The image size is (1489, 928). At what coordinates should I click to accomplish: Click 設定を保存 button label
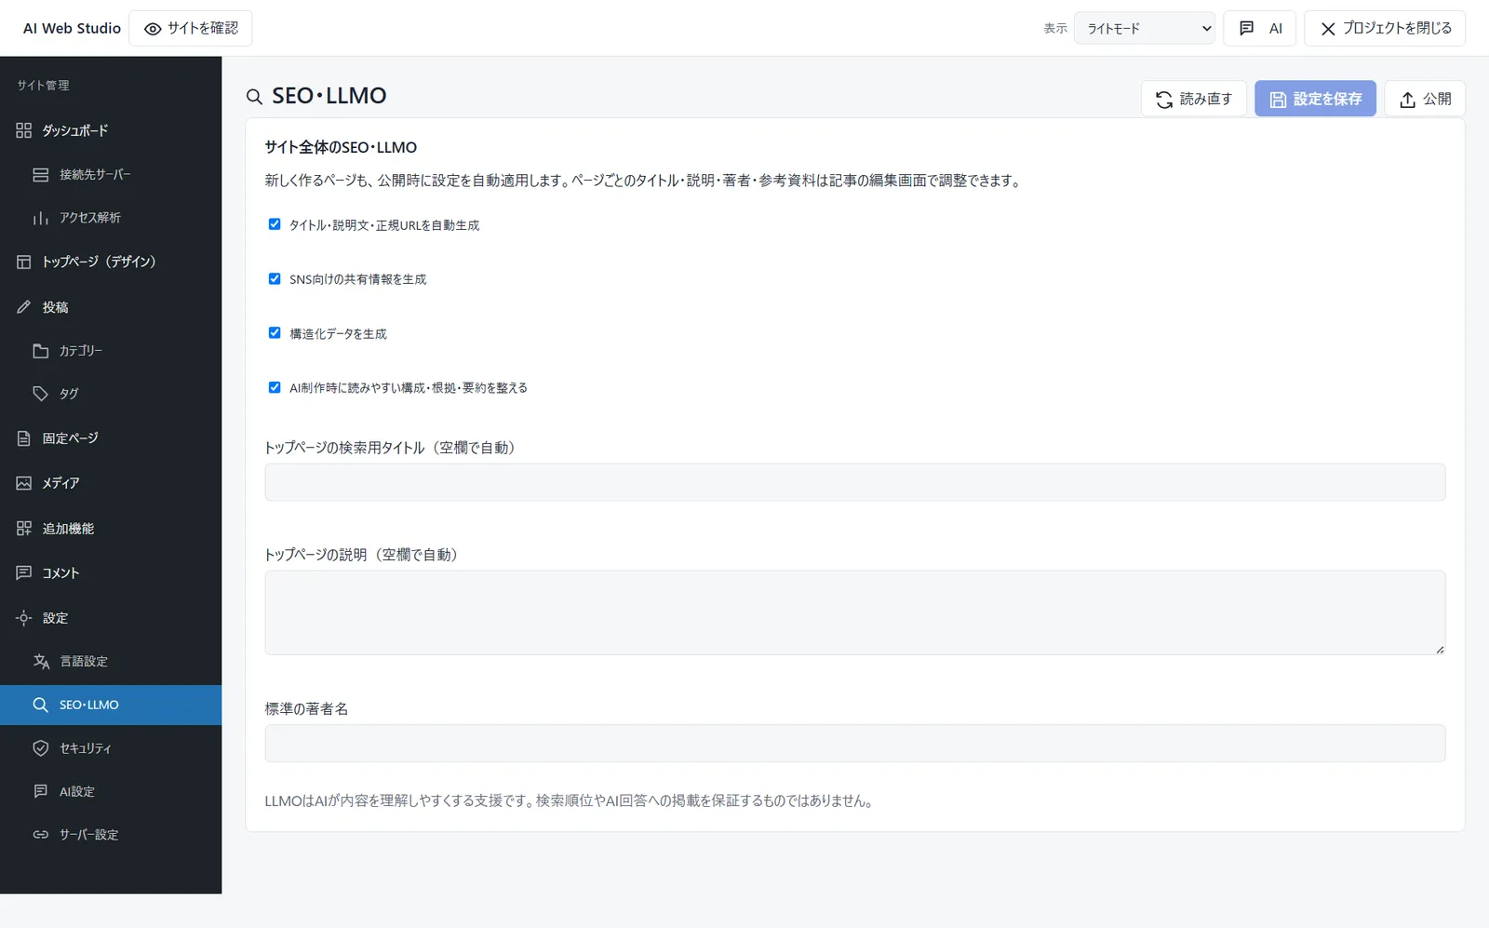[1328, 99]
